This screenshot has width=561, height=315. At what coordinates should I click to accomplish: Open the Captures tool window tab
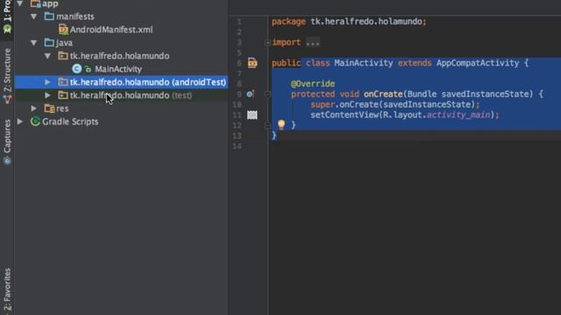point(7,142)
